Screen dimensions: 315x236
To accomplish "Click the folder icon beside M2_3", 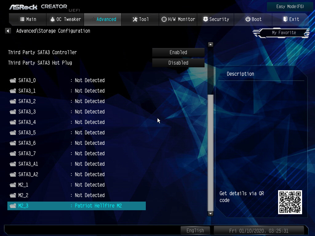I will pyautogui.click(x=13, y=206).
